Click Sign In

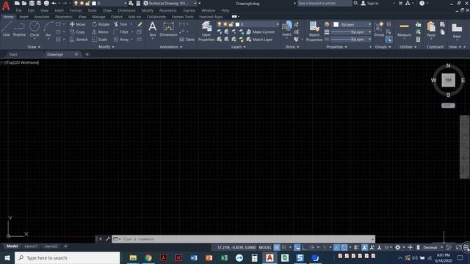[x=370, y=3]
